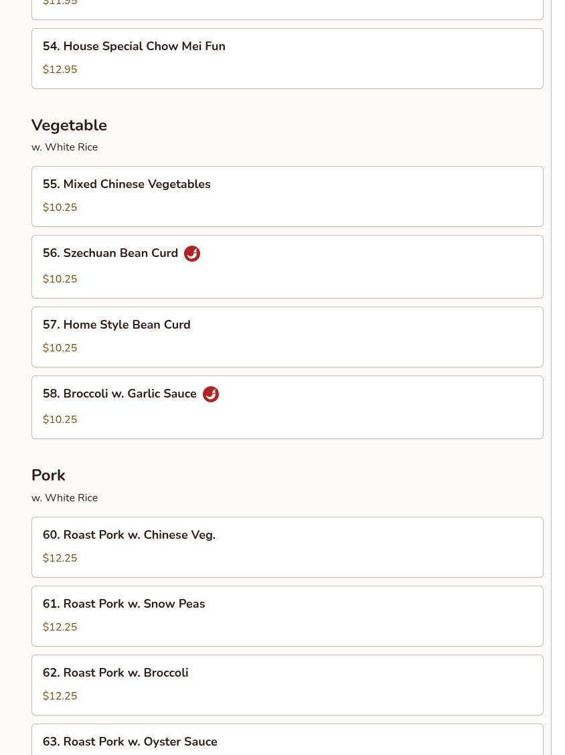
Task: Click the partially visible $11.95 item card
Action: [x=287, y=9]
